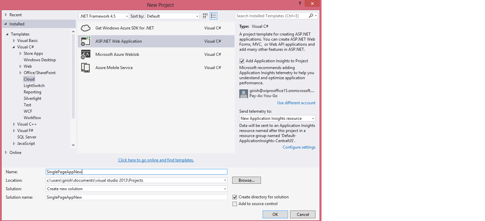This screenshot has height=221, width=485.
Task: Click the Azure Mobile Service icon
Action: coord(86,68)
